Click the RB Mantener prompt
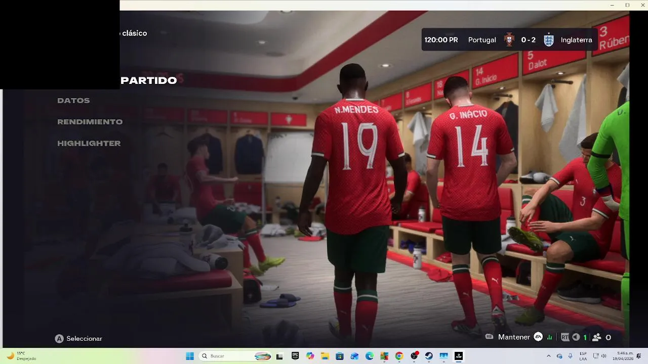The width and height of the screenshot is (648, 364). 508,337
